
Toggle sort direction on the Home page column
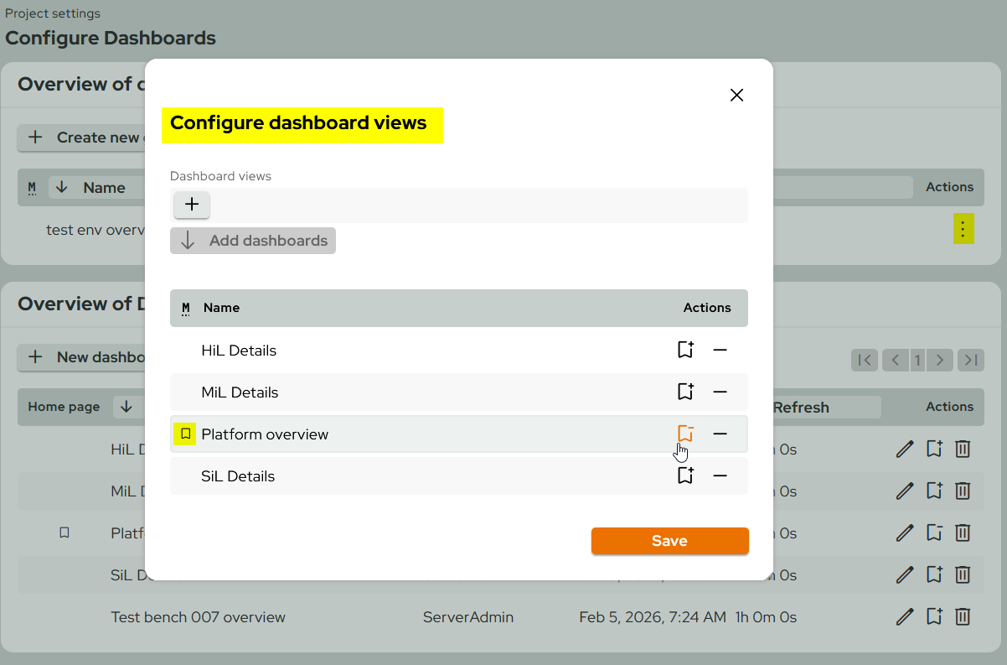pos(127,407)
